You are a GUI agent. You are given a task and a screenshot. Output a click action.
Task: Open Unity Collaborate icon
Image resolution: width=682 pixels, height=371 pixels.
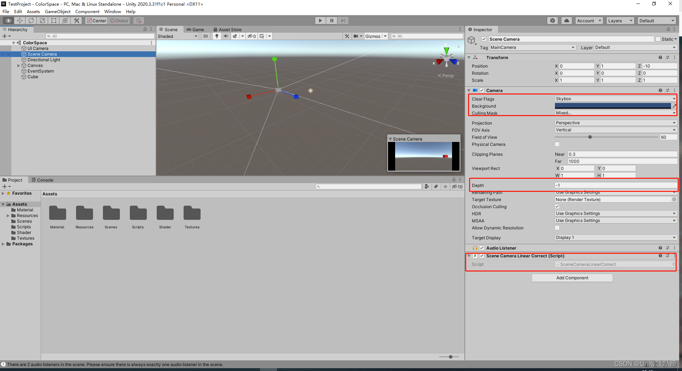[x=553, y=21]
